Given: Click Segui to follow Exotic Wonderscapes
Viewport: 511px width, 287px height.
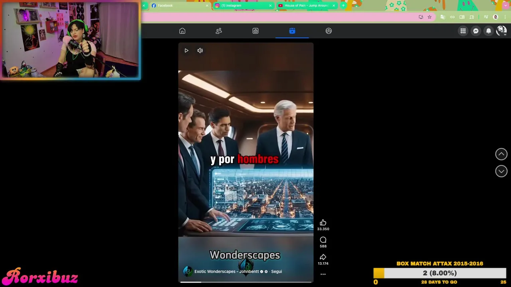Looking at the screenshot, I should click(276, 271).
